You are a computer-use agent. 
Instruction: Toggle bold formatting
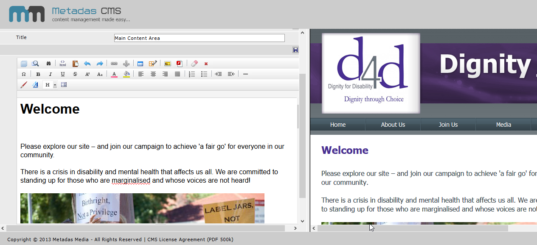click(x=38, y=74)
